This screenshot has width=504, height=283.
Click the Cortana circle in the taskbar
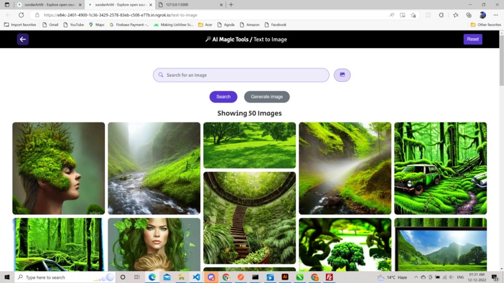point(123,277)
